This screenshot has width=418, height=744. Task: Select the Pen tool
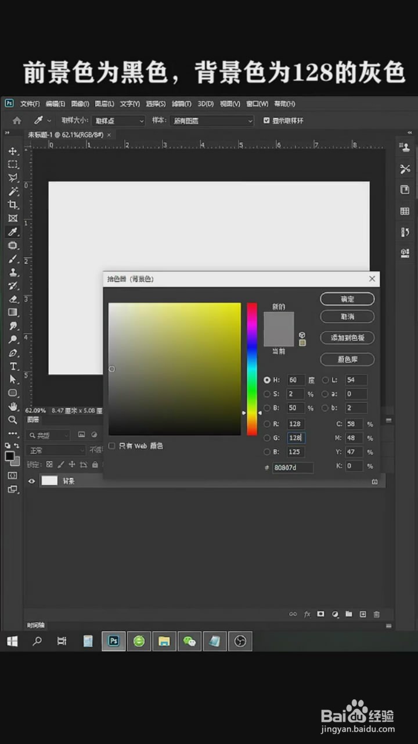tap(13, 353)
